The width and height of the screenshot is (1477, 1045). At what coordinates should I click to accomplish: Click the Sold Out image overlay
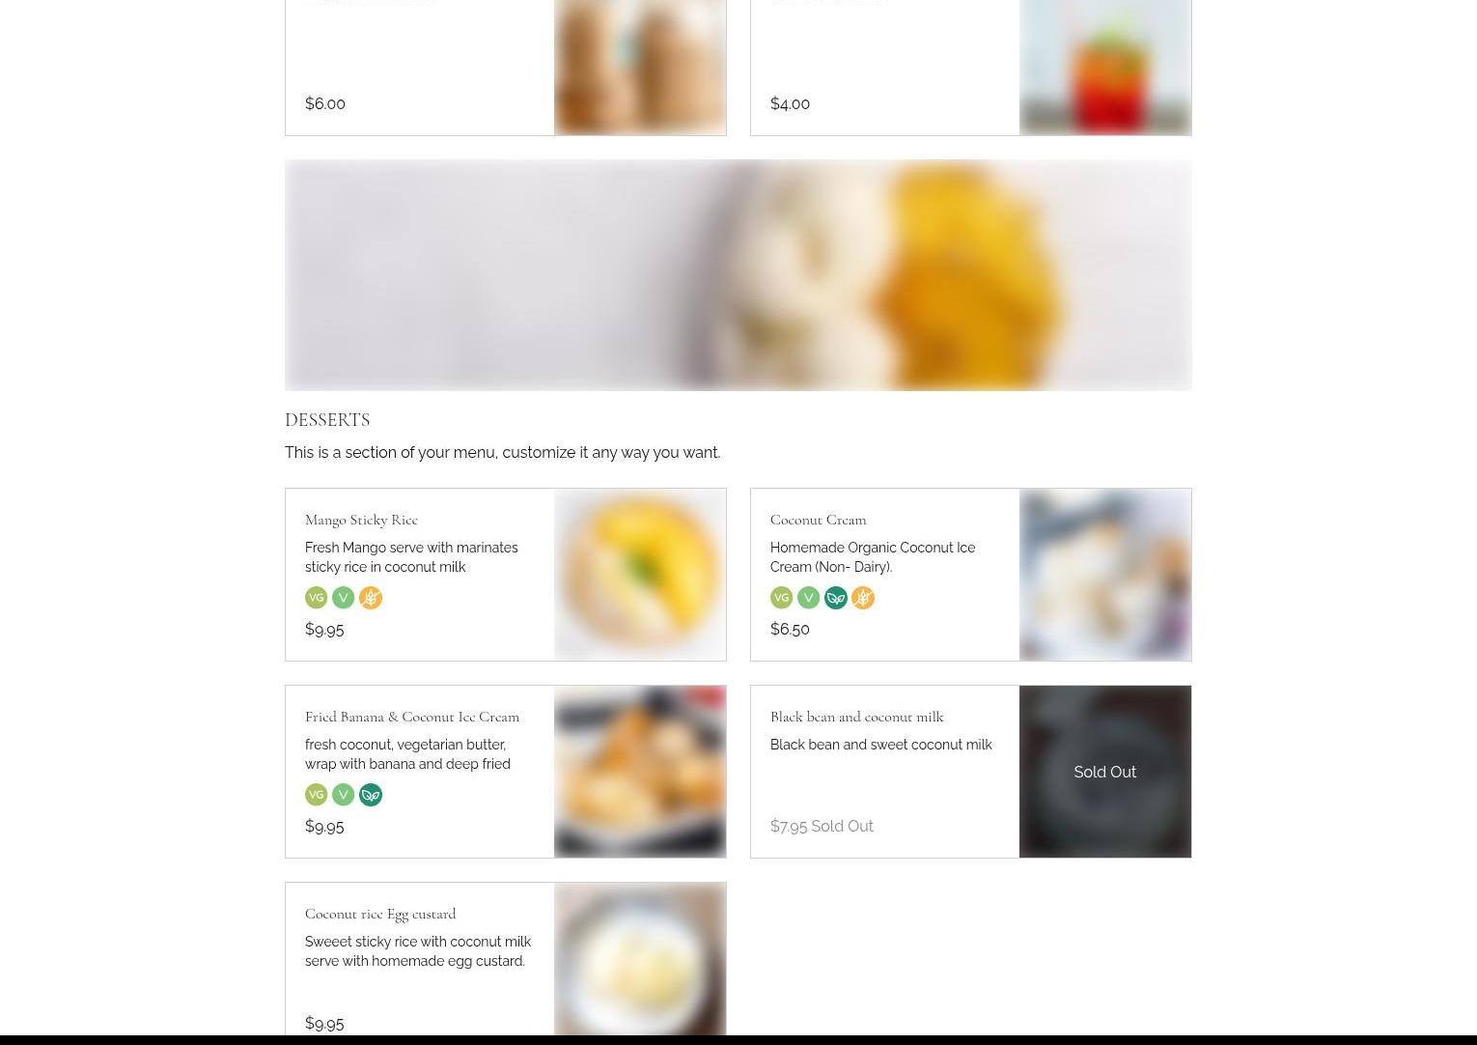pos(1105,772)
